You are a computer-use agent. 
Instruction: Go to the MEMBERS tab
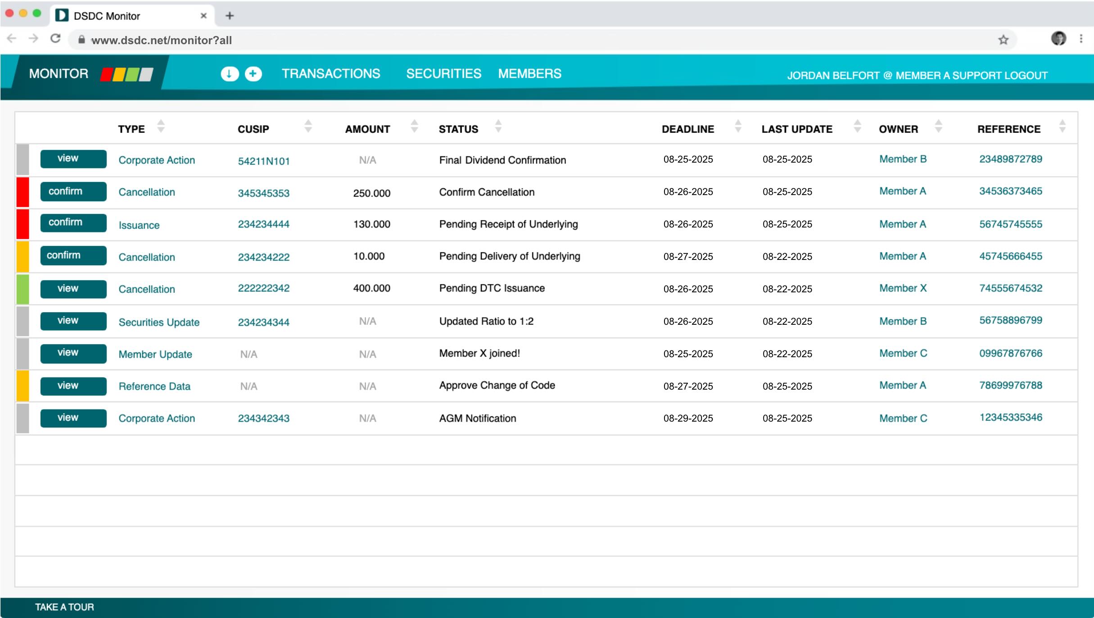pos(529,74)
